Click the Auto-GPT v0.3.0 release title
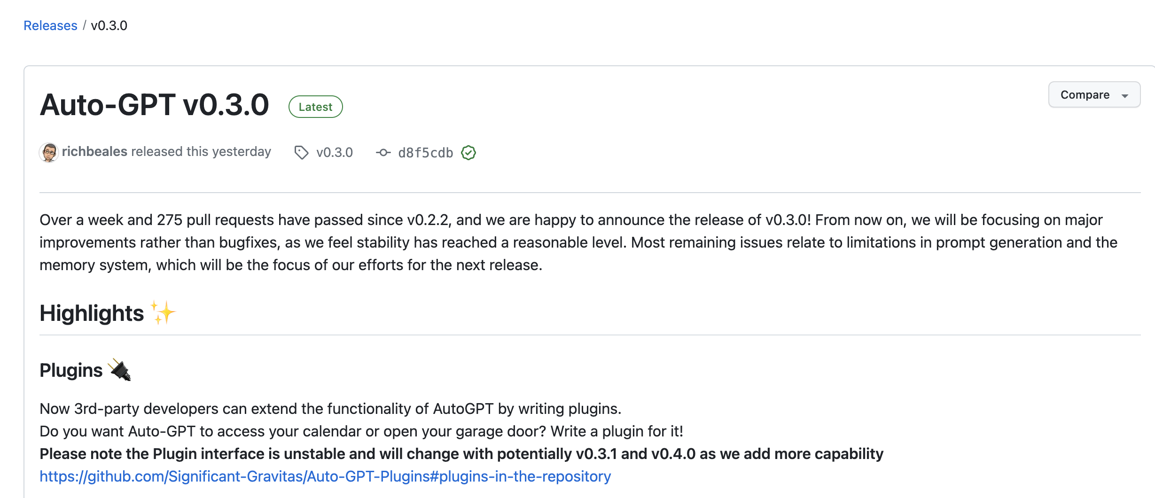The width and height of the screenshot is (1155, 498). pos(155,104)
